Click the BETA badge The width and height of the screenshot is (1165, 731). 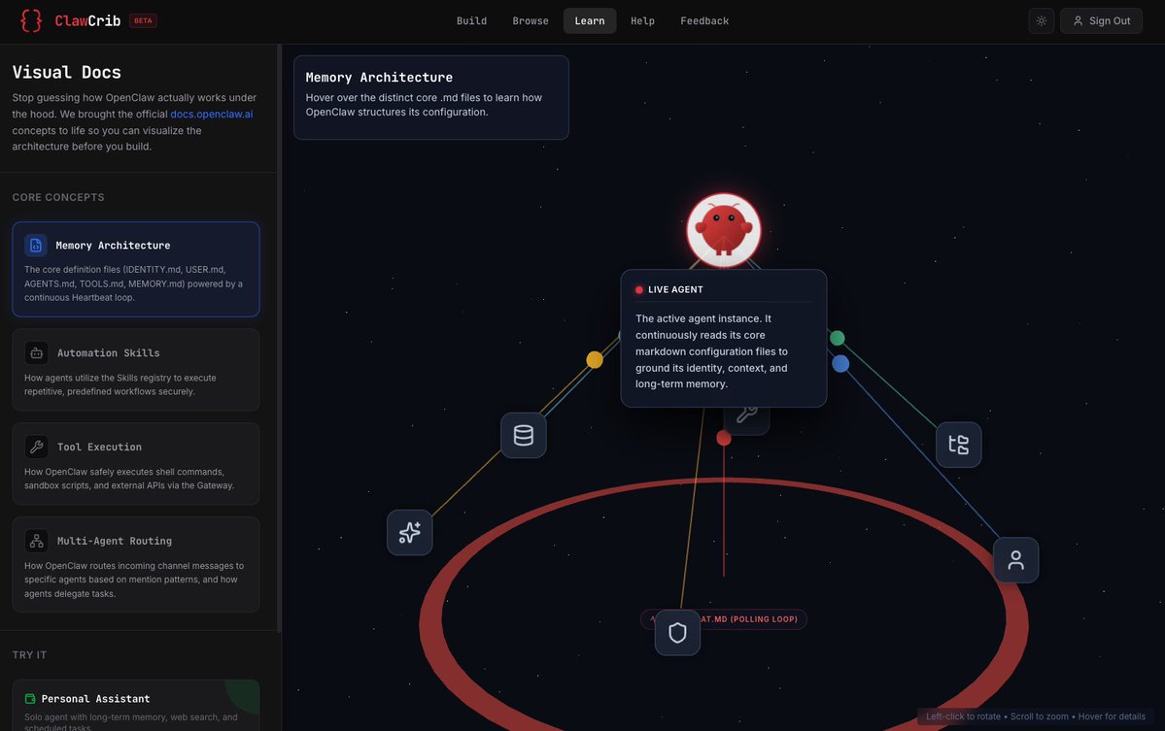[143, 20]
